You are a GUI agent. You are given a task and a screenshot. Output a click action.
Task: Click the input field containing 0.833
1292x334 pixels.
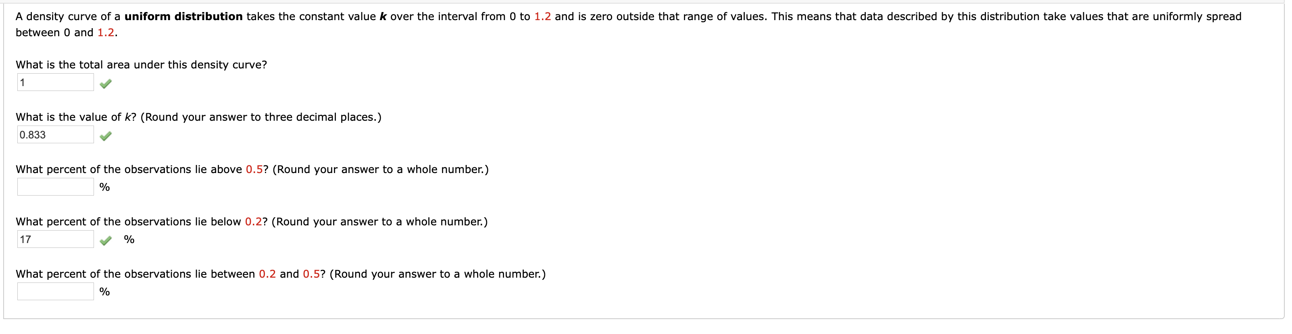tap(54, 135)
